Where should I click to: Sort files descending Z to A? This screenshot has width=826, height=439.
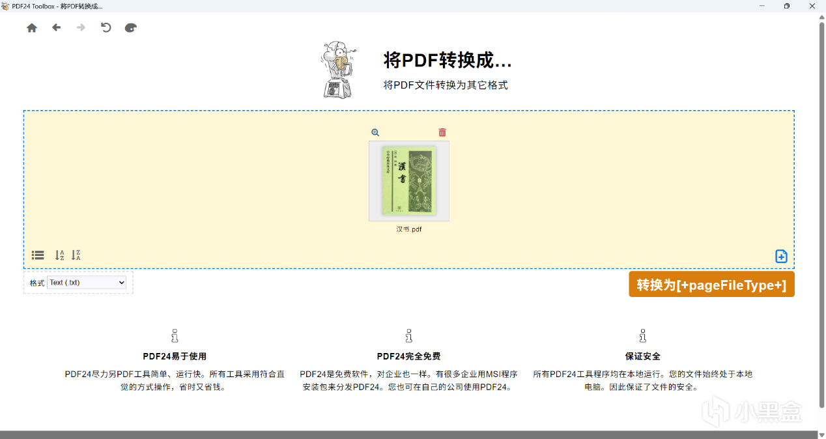pyautogui.click(x=76, y=255)
